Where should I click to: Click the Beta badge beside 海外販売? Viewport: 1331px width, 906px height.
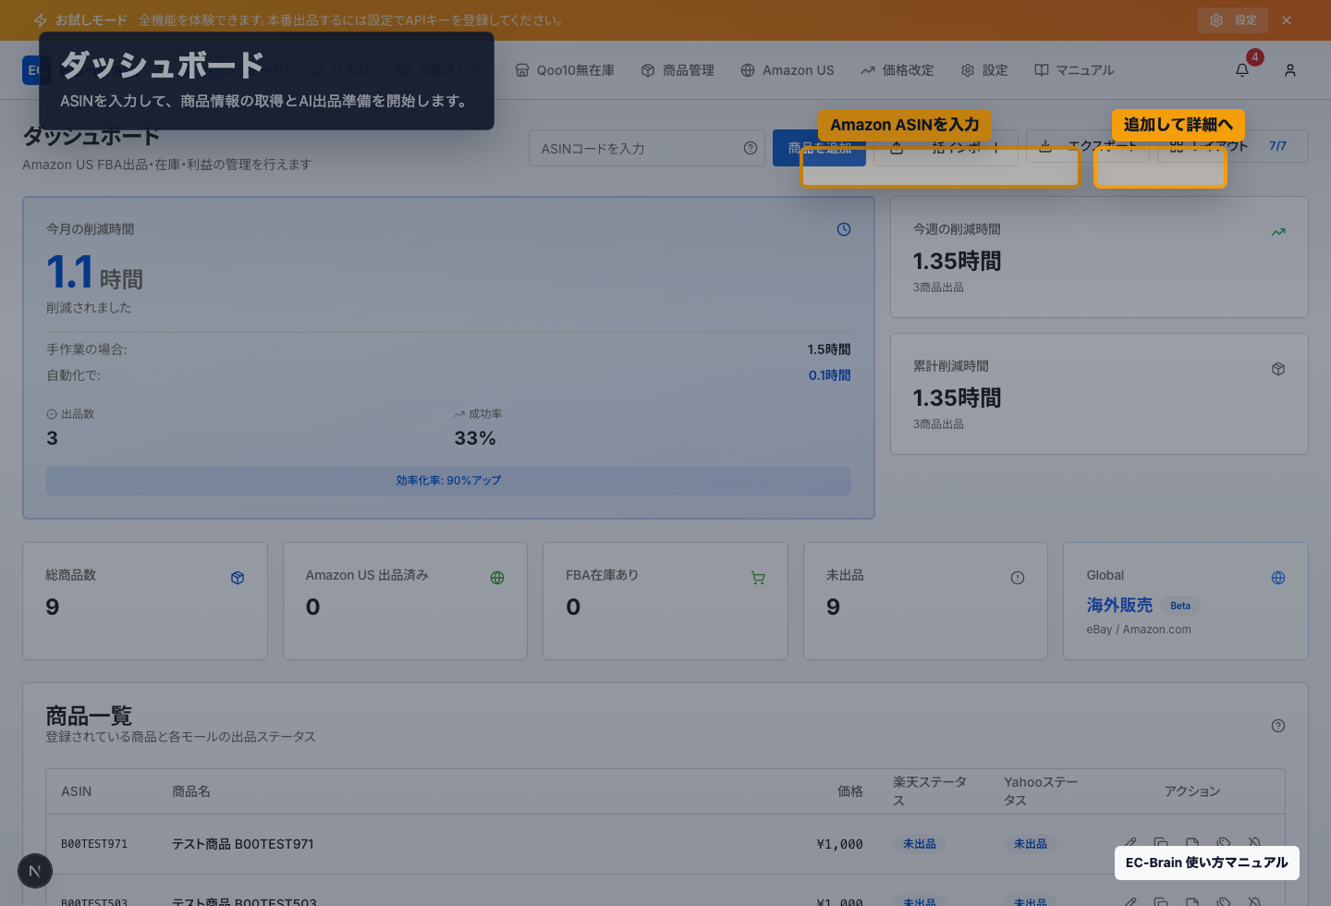pyautogui.click(x=1180, y=606)
